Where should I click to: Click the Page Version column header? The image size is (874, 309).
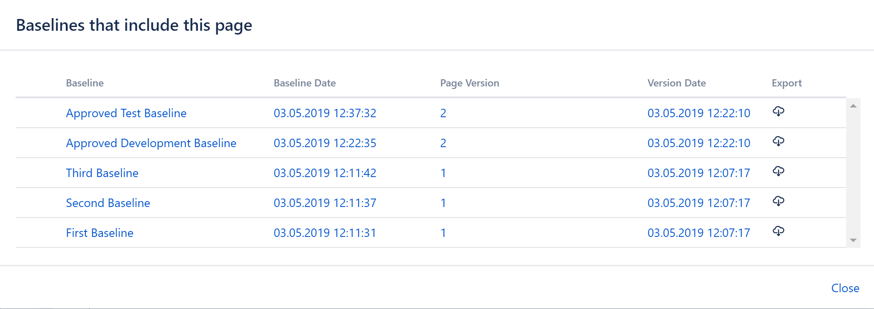click(x=469, y=83)
